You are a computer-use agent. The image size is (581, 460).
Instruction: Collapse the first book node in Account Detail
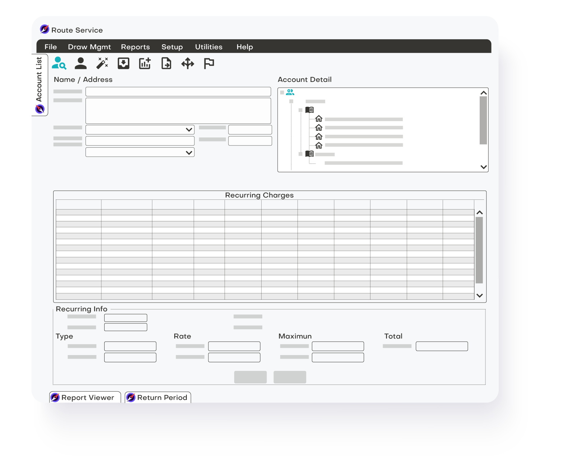300,110
